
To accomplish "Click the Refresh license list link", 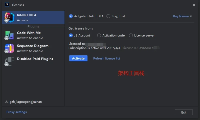I will pyautogui.click(x=106, y=58).
